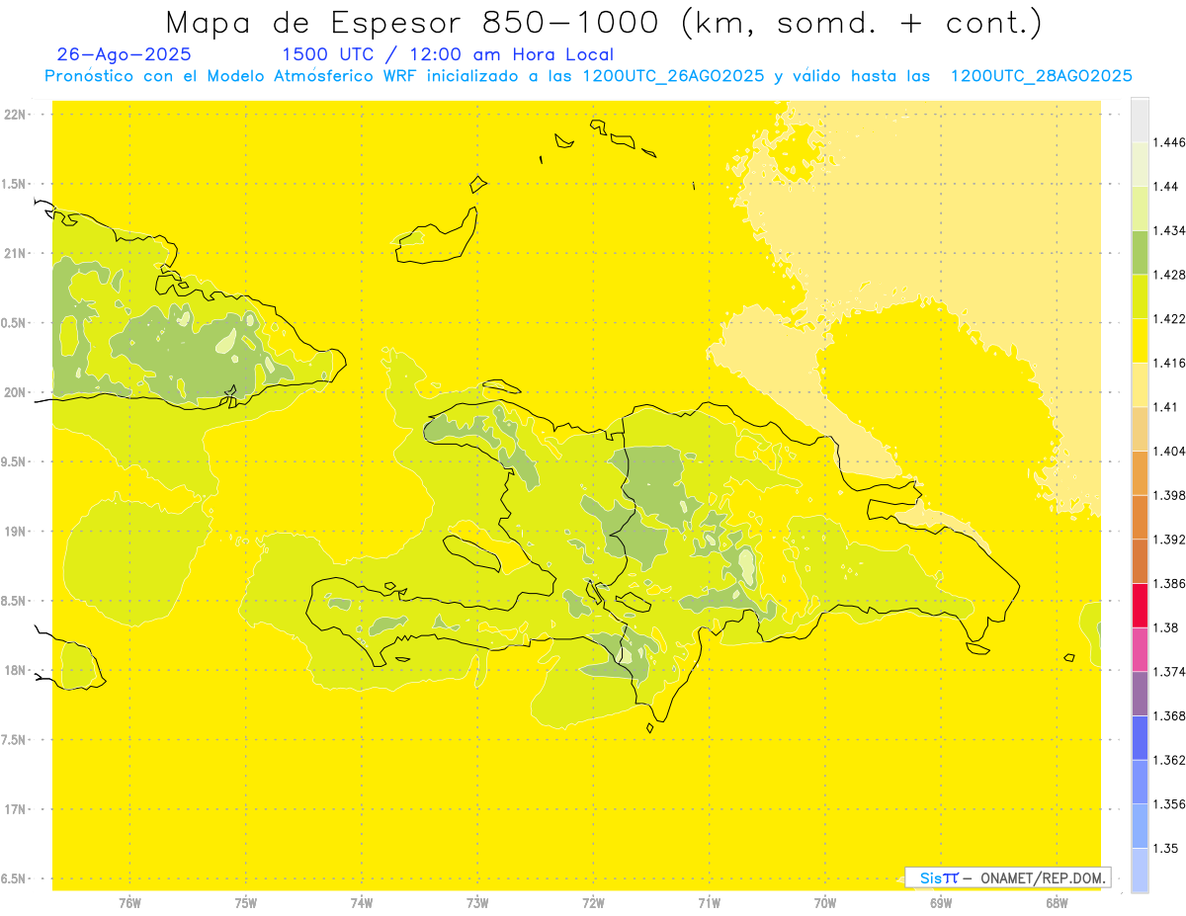Click the legend value 1.374
This screenshot has width=1186, height=916.
pos(1168,672)
